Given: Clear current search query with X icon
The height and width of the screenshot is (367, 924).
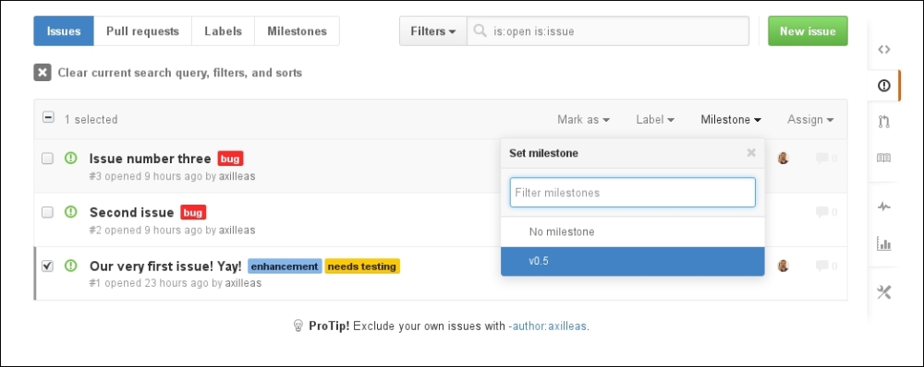Looking at the screenshot, I should pos(43,73).
